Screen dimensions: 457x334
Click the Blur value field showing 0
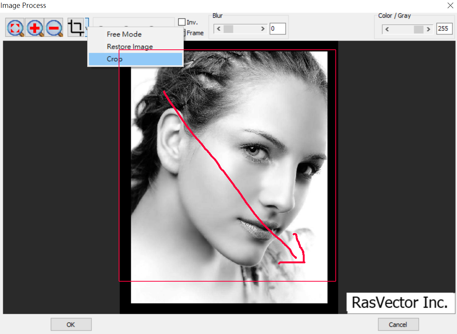point(278,28)
